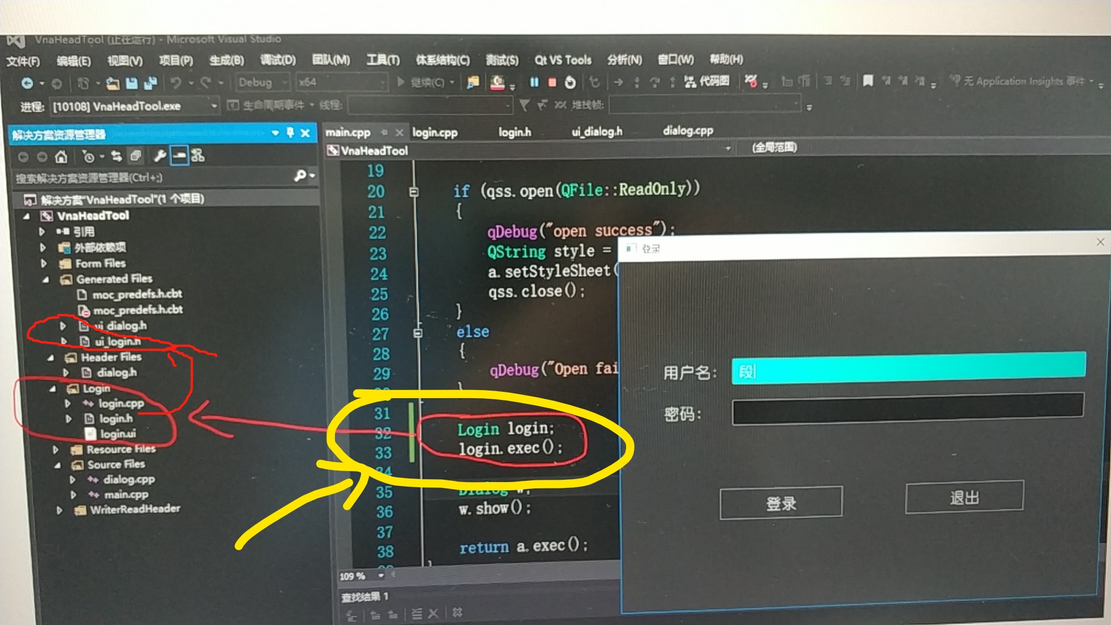Click the 密码 password input field

pos(907,410)
